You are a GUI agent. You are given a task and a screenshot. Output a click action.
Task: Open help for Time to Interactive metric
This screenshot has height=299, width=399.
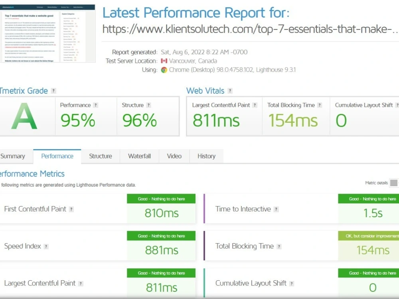click(x=277, y=209)
